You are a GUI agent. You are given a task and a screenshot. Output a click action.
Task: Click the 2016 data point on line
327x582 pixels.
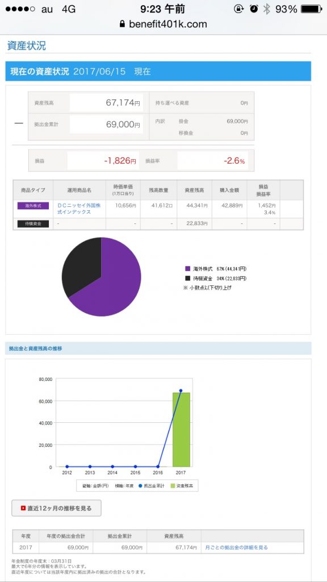tap(158, 467)
